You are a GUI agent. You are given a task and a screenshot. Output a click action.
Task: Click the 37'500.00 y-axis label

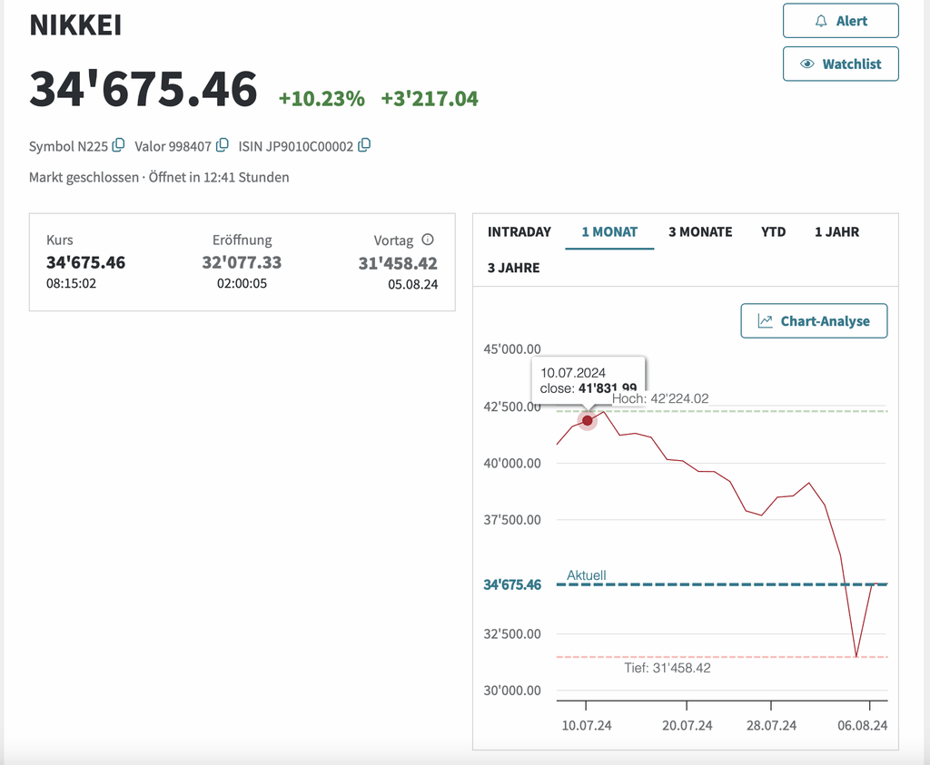point(512,520)
